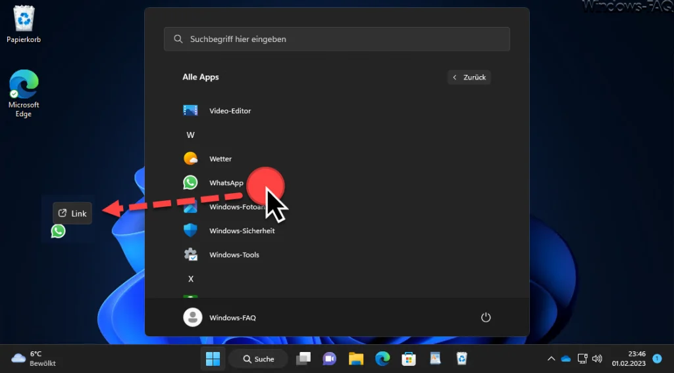
Task: Select the Microsoft Edge desktop shortcut
Action: click(x=24, y=93)
